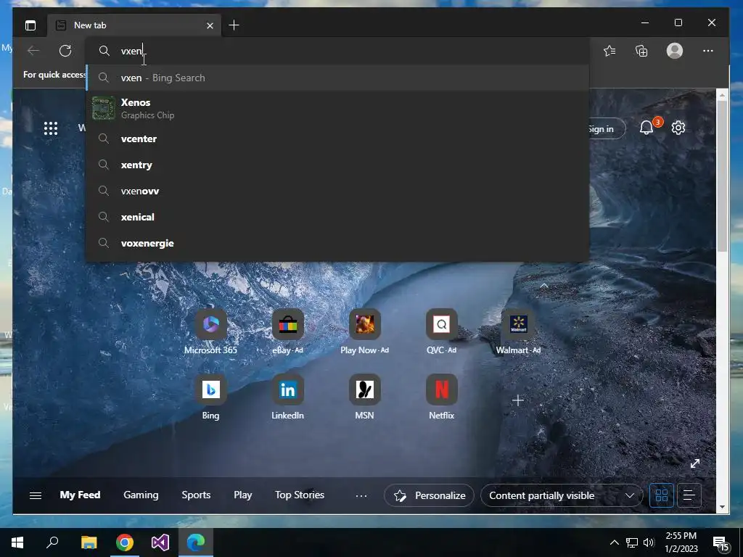Open the Netflix quick link

pos(442,397)
